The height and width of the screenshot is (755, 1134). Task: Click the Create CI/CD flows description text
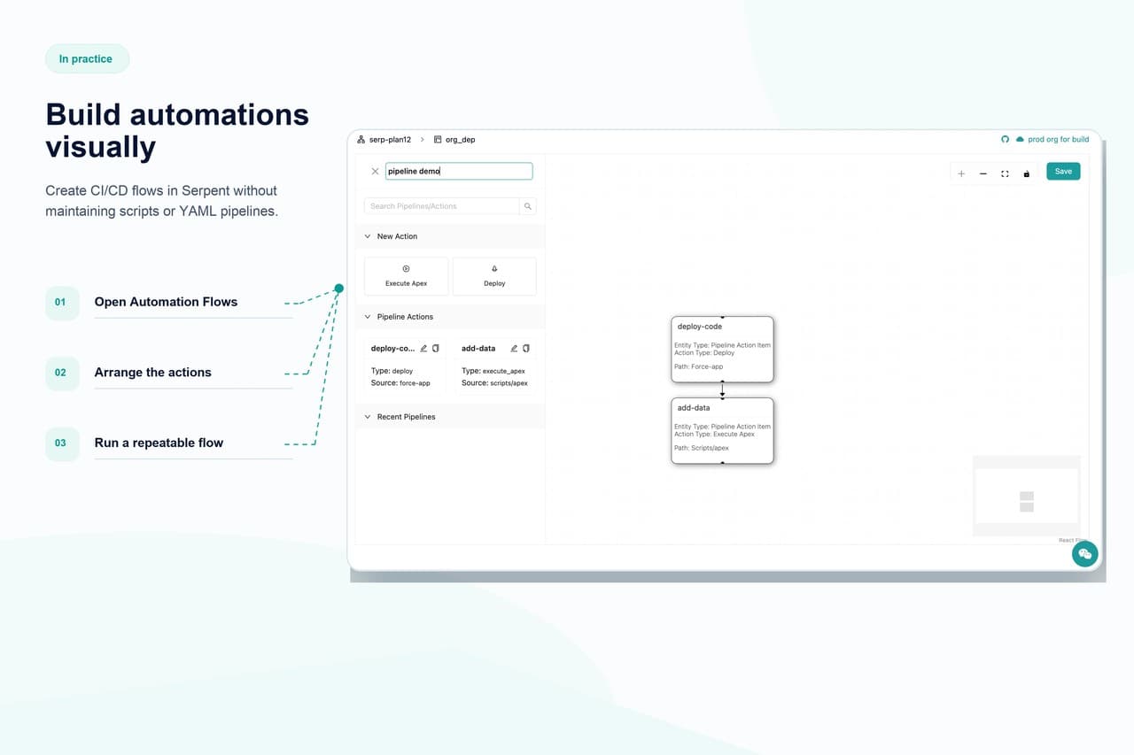pos(162,201)
